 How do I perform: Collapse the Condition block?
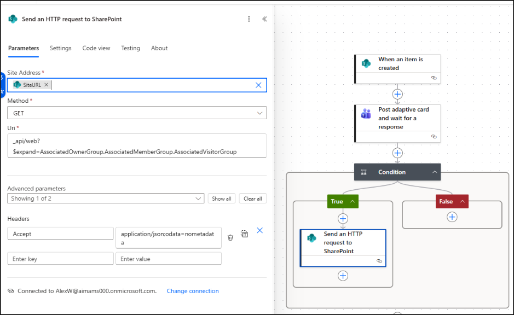435,172
